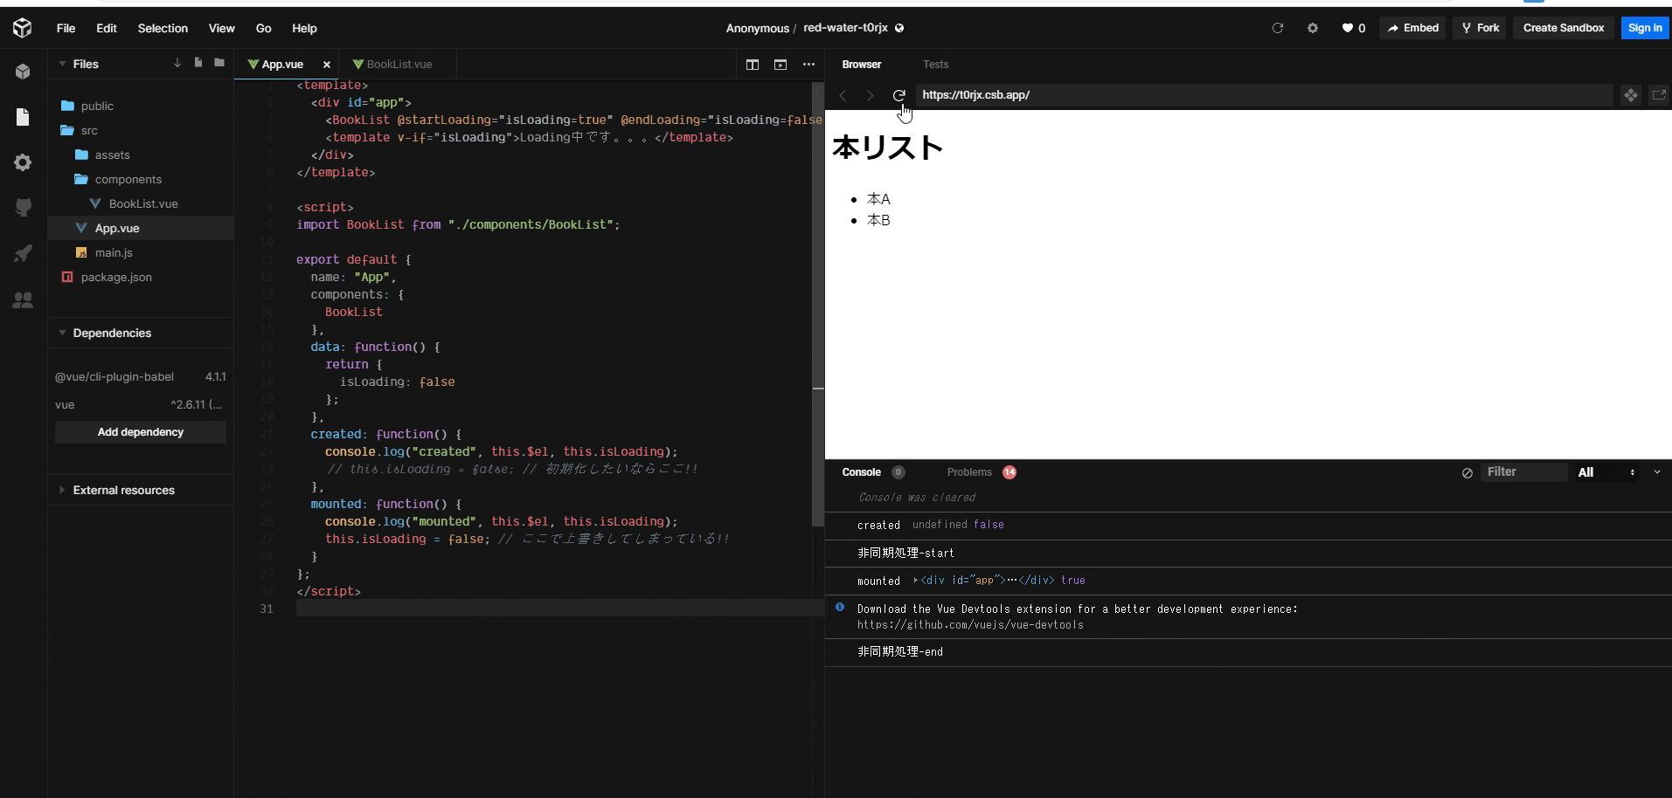Create a new folder in Files
Screen dimensions: 1672x798
[x=219, y=63]
